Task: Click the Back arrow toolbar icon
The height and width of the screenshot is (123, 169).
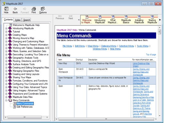Action: [15, 9]
